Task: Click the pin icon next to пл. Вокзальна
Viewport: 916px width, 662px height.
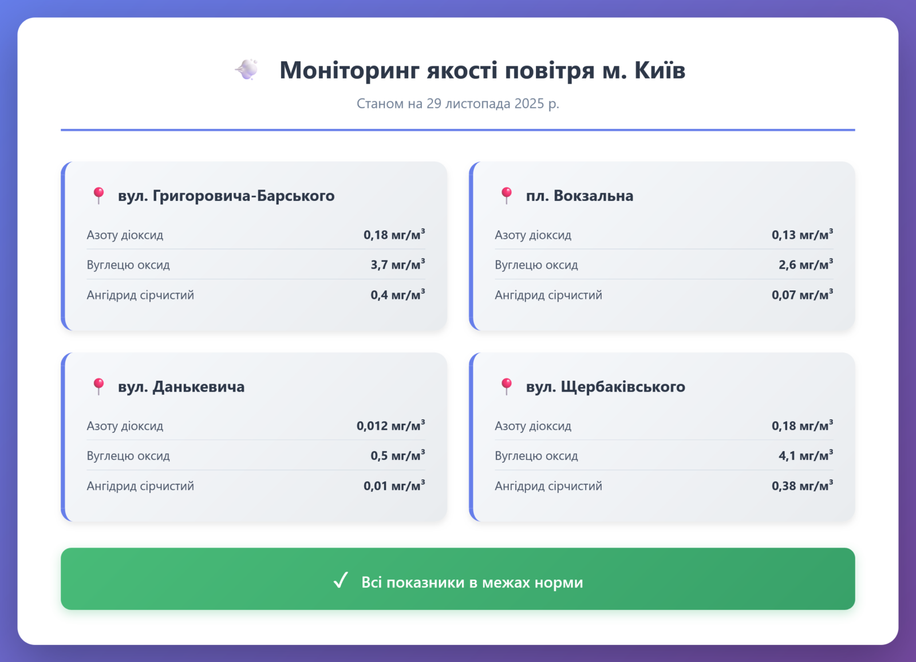Action: point(506,196)
